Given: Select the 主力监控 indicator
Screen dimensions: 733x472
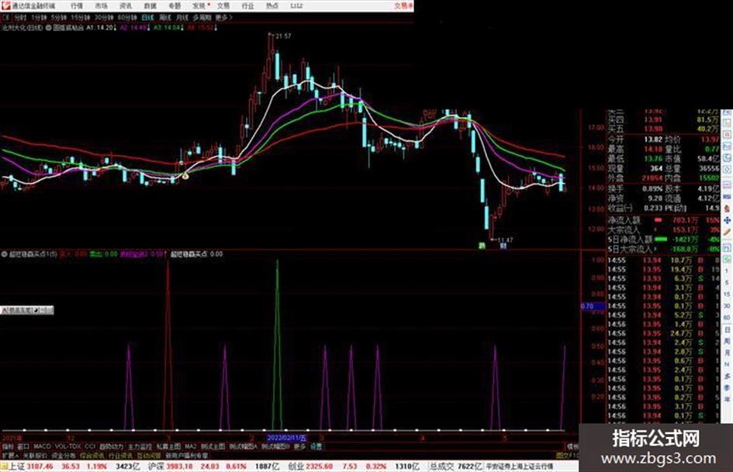Looking at the screenshot, I should pyautogui.click(x=140, y=446).
